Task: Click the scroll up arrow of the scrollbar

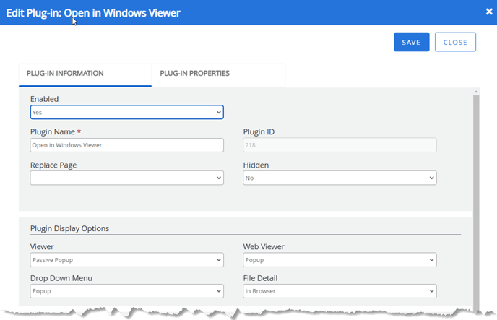Action: point(475,92)
